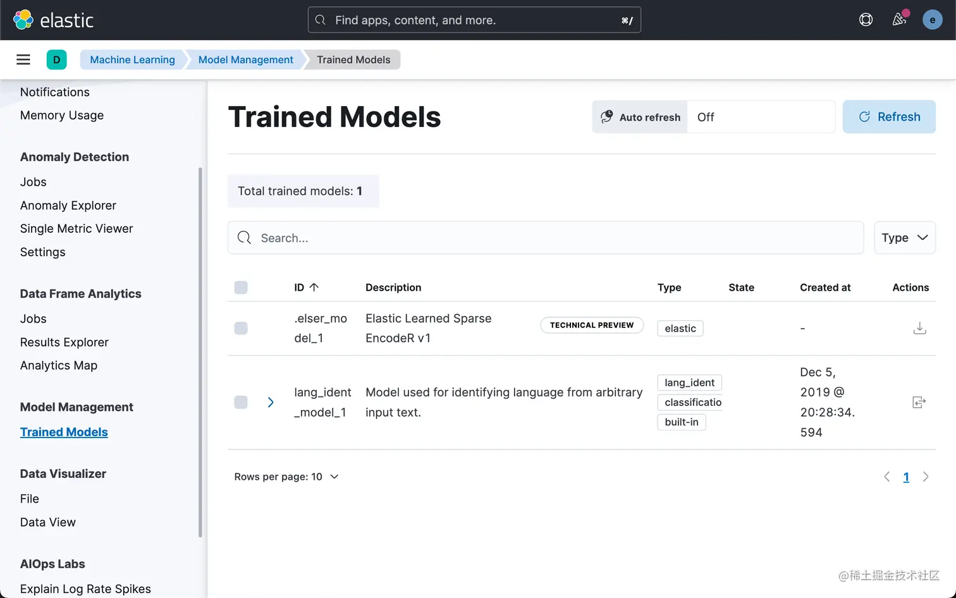The width and height of the screenshot is (956, 598).
Task: Click the Created at column header
Action: pyautogui.click(x=825, y=288)
